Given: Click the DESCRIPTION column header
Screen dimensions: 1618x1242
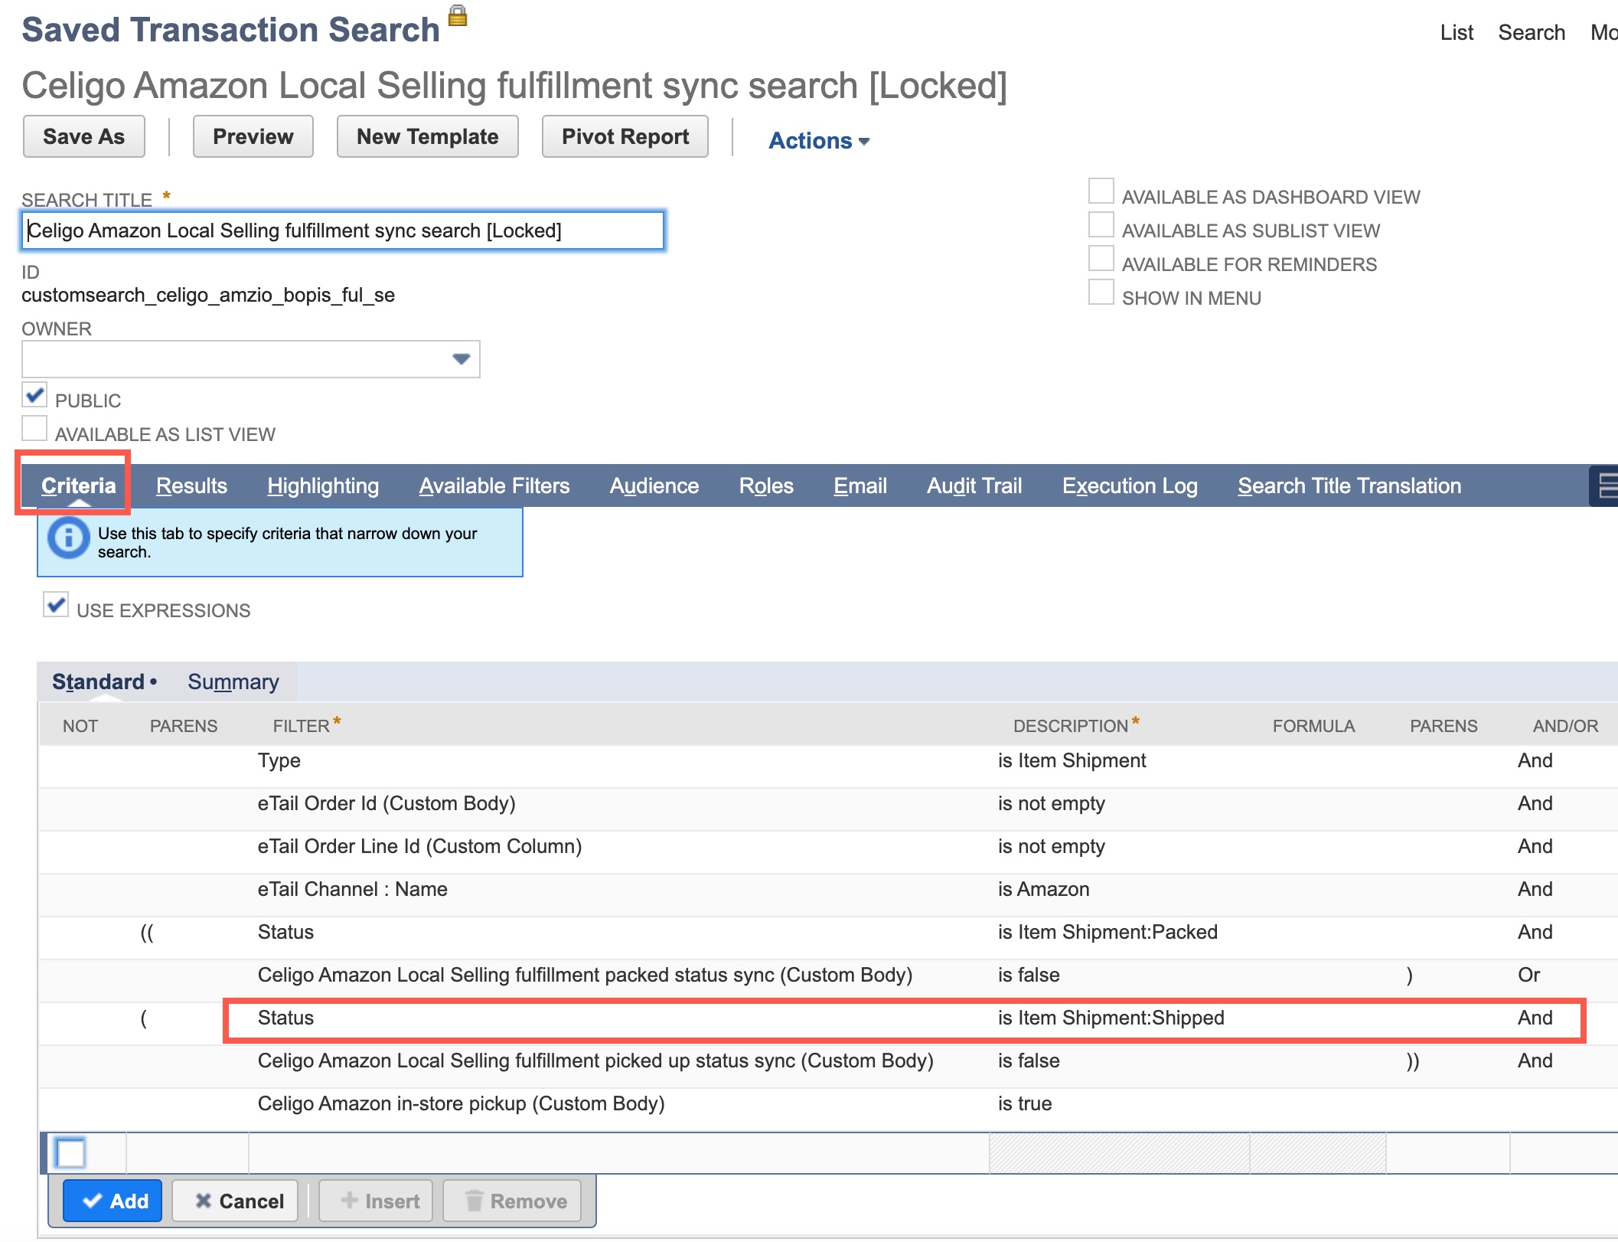Looking at the screenshot, I should [x=1071, y=726].
